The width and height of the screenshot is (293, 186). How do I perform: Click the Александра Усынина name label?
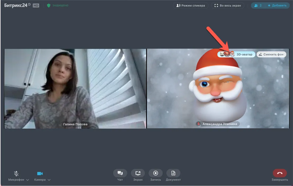[x=220, y=124]
